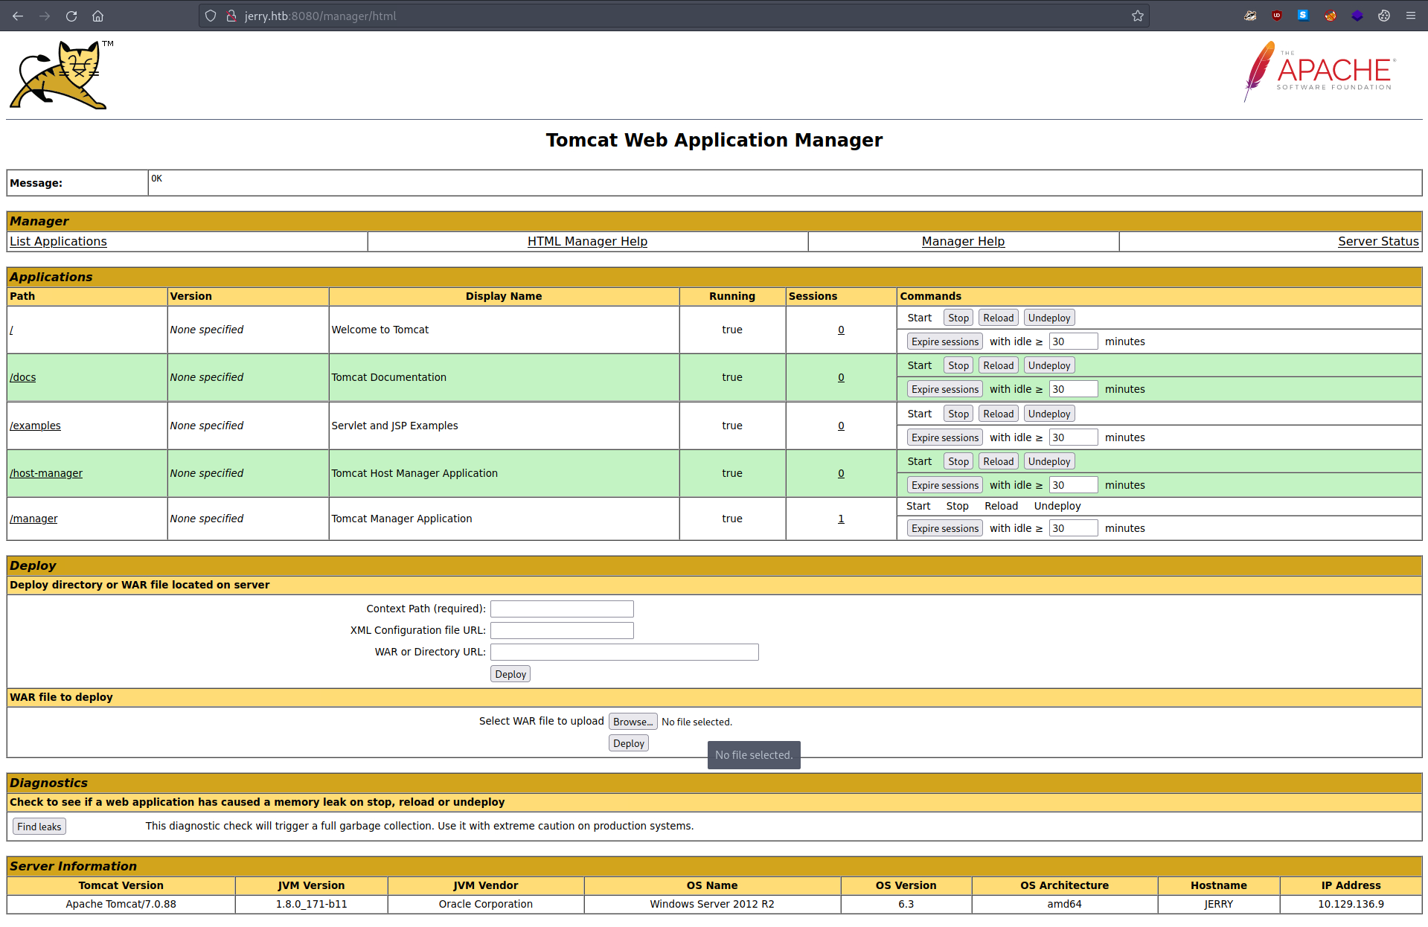Browse for a WAR file to upload
This screenshot has width=1428, height=927.
click(x=633, y=722)
